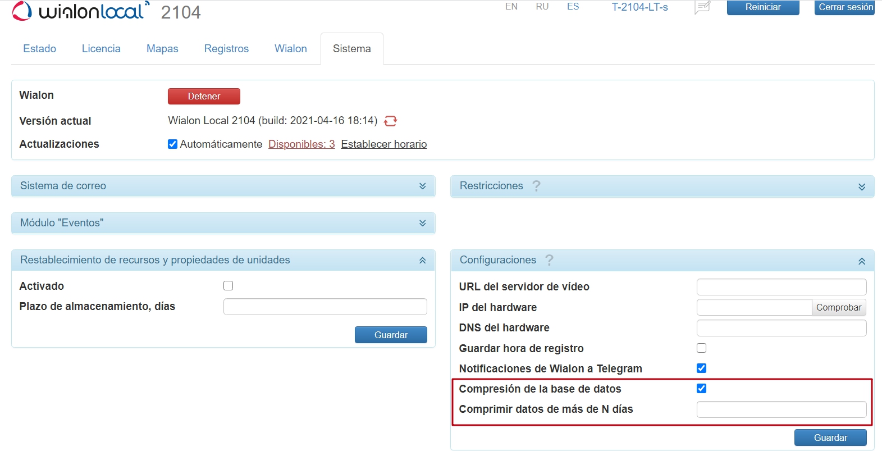Select the Sistema tab
Screen dimensions: 882x451
(352, 49)
